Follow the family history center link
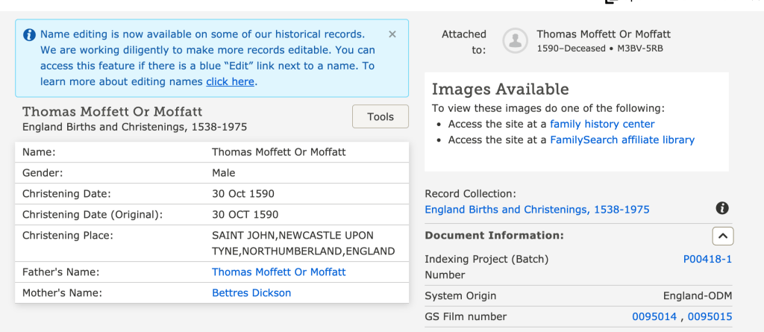Viewport: 764px width, 332px height. tap(602, 124)
